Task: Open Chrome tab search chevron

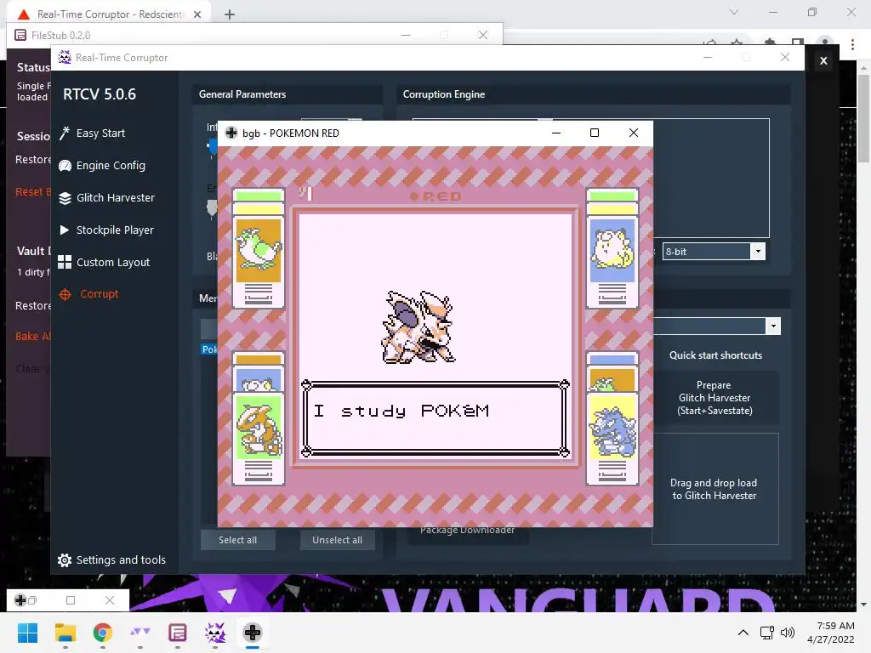Action: pos(734,12)
